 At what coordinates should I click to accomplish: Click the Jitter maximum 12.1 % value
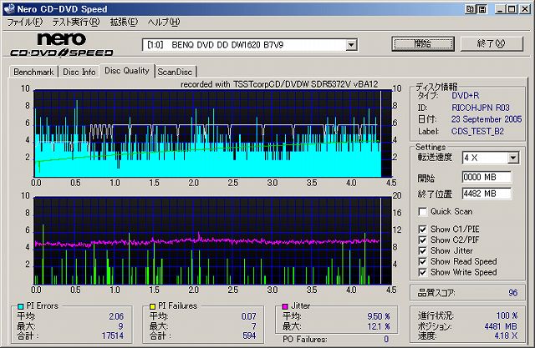point(379,326)
